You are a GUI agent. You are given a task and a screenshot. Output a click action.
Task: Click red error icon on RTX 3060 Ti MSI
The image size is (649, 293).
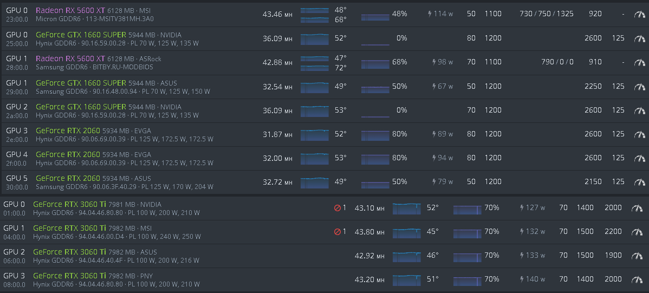click(x=338, y=232)
